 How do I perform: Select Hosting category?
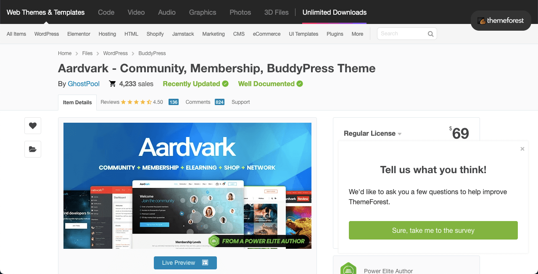[x=107, y=34]
